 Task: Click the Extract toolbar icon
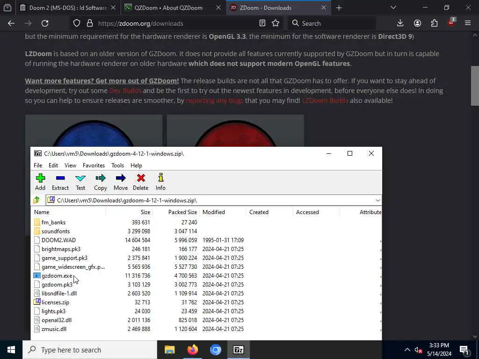click(60, 182)
